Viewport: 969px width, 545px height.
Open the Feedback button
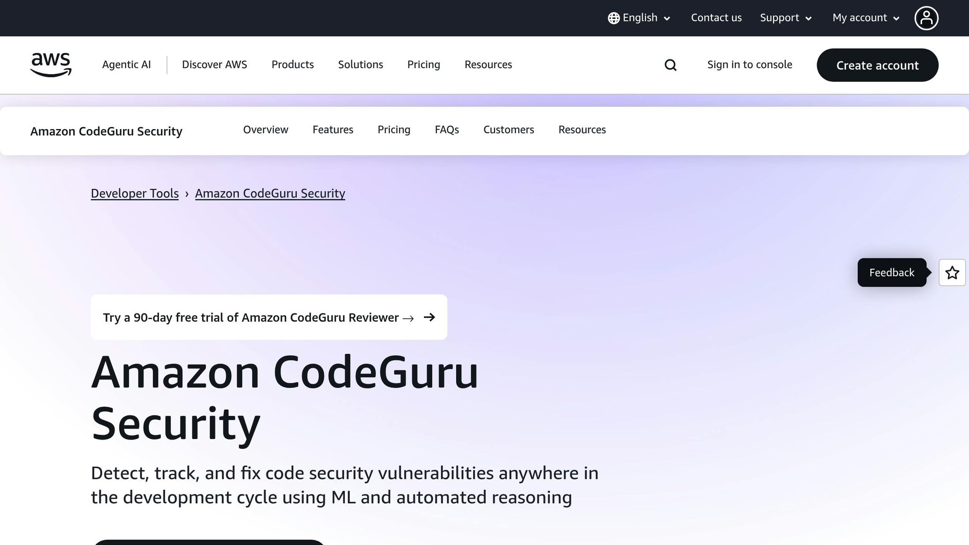[x=892, y=272]
